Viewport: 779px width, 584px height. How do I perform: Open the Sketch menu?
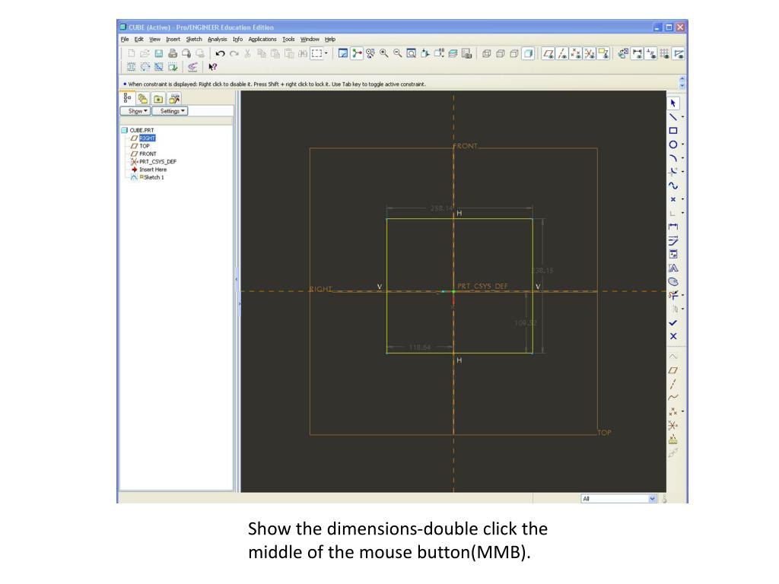[x=194, y=40]
